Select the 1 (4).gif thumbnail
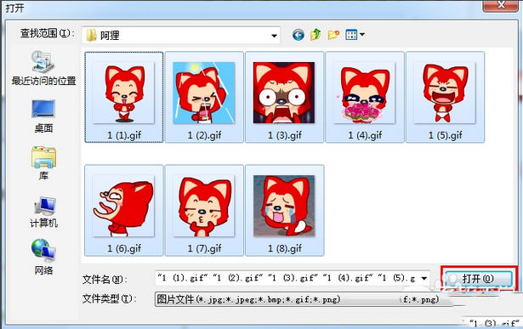This screenshot has height=329, width=523. pyautogui.click(x=365, y=97)
